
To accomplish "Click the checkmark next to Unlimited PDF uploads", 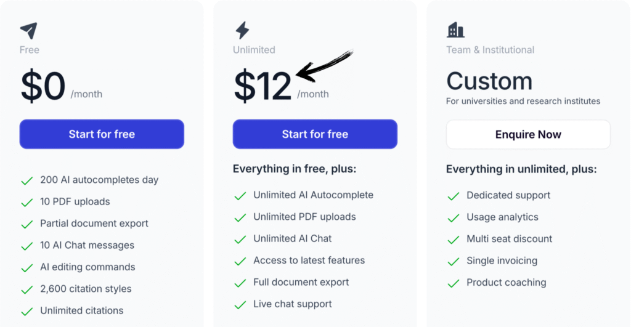I will pyautogui.click(x=240, y=217).
